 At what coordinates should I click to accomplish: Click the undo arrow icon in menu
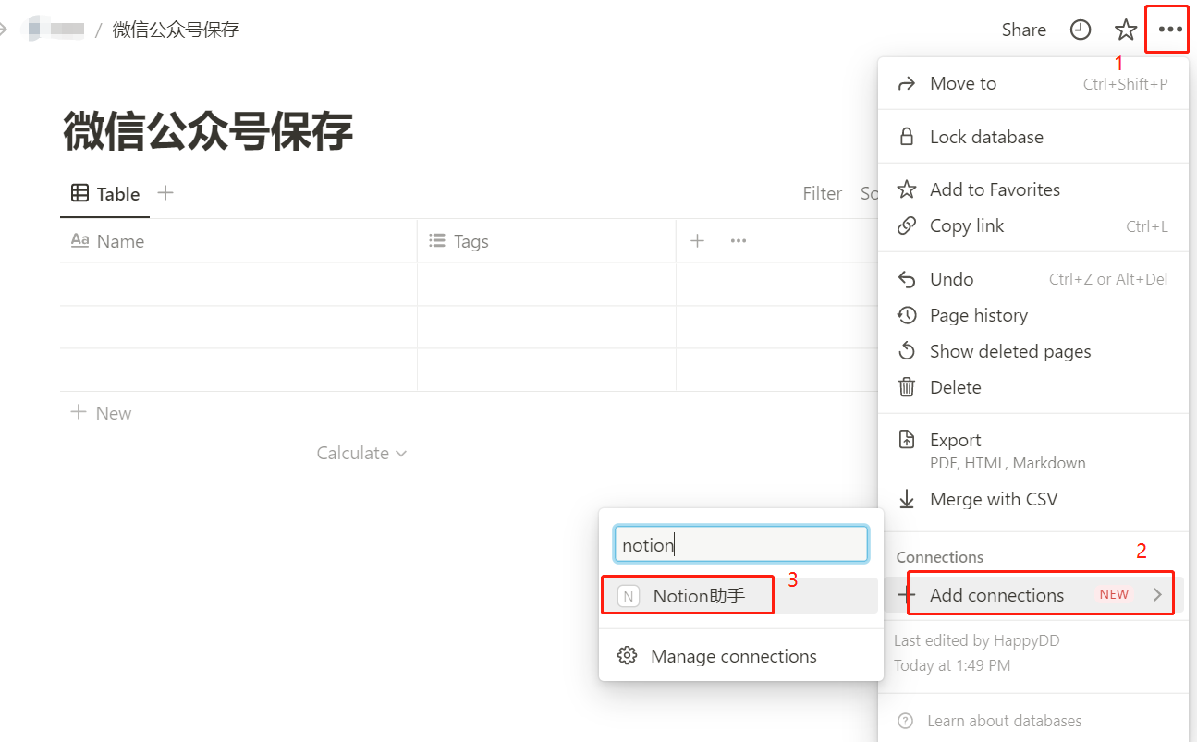tap(907, 279)
